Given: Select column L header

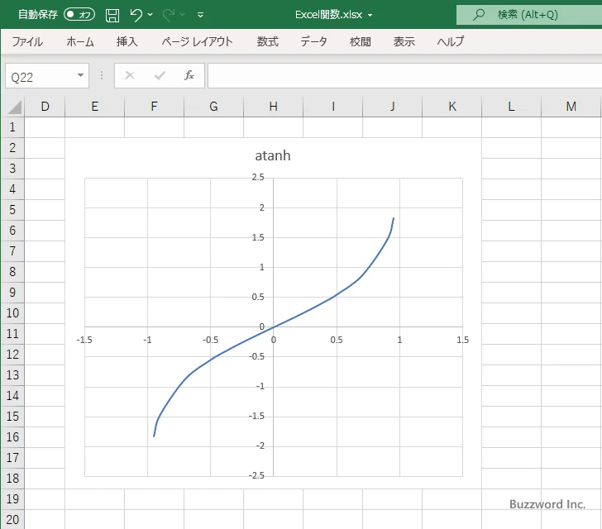Looking at the screenshot, I should (511, 107).
